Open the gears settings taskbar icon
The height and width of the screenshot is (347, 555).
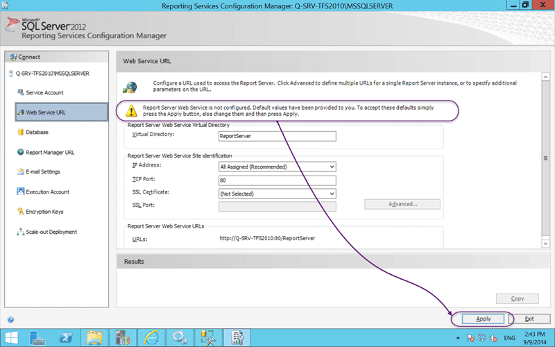point(180,338)
